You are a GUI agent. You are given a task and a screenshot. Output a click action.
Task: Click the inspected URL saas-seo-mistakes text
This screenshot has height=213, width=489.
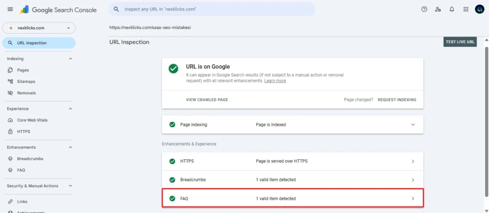tap(150, 28)
